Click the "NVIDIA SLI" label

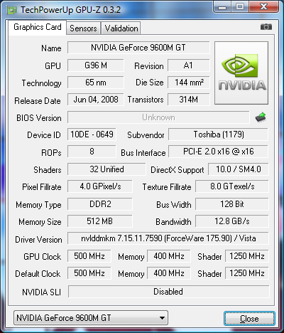point(42,292)
